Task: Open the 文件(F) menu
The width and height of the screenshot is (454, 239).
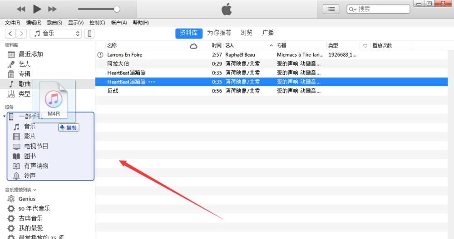Action: point(12,23)
